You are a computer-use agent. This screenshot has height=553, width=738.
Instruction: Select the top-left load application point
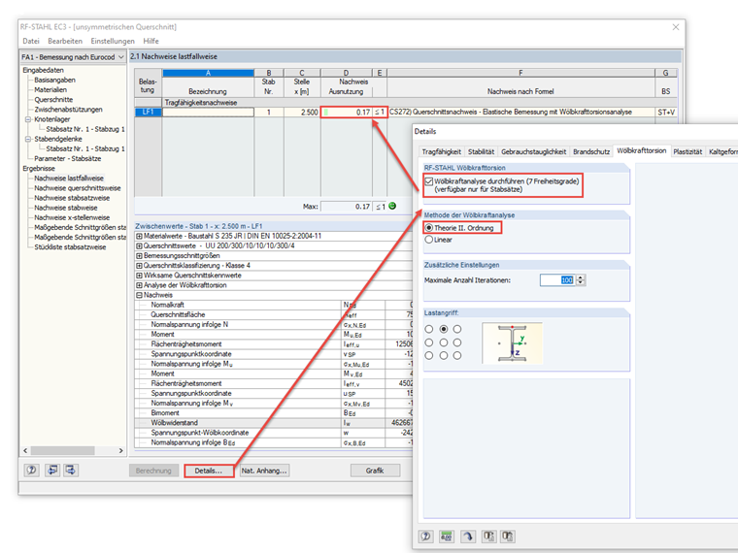click(429, 329)
